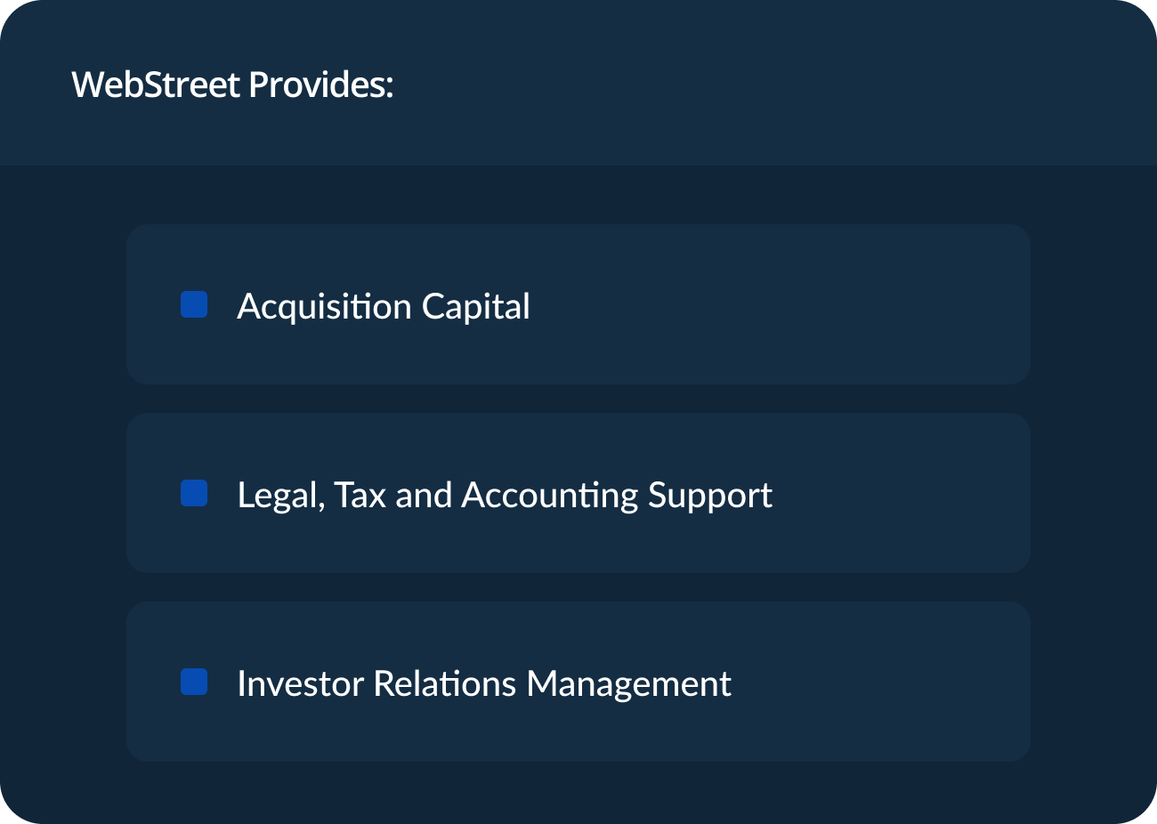Click the word "WebStreet" in the heading

click(156, 85)
